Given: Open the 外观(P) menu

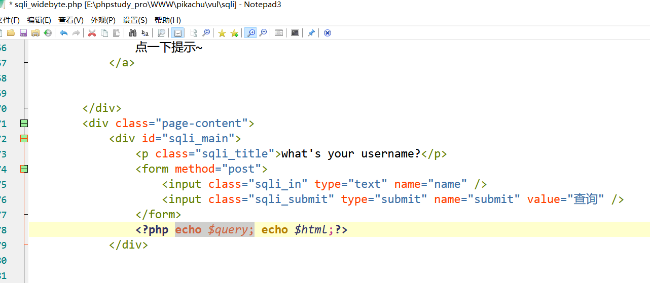Looking at the screenshot, I should (x=103, y=20).
